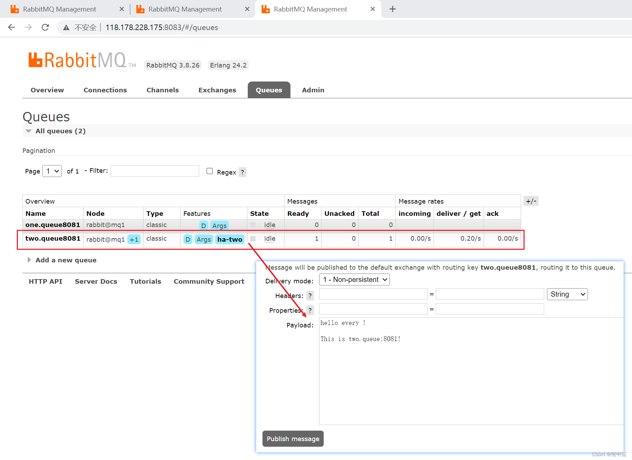Screen dimensions: 632x460
Task: Open the header type String dropdown
Action: 567,294
